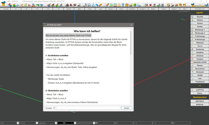
Task: Open the Bauteile menu in HAUPT panel
Action: [x=200, y=17]
